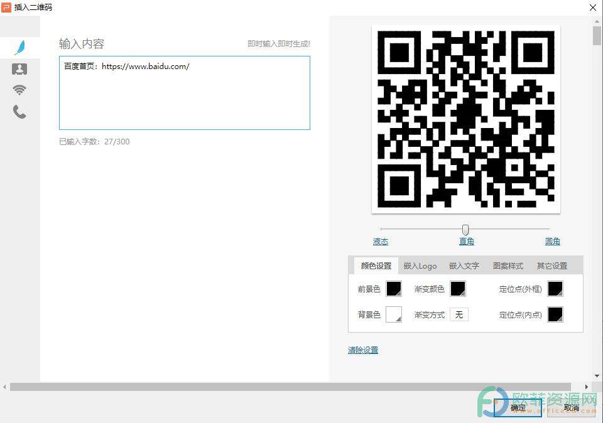This screenshot has width=603, height=423.
Task: Open the contact card QR type icon
Action: coord(19,69)
